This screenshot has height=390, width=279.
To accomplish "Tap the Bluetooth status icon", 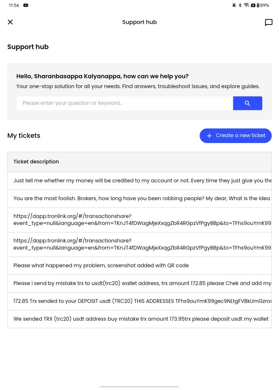I will click(240, 5).
